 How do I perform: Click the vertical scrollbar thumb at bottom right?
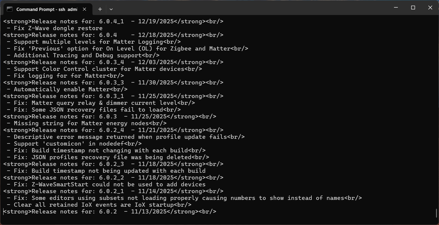click(437, 213)
